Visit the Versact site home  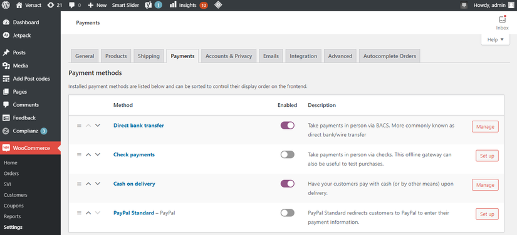[x=29, y=5]
